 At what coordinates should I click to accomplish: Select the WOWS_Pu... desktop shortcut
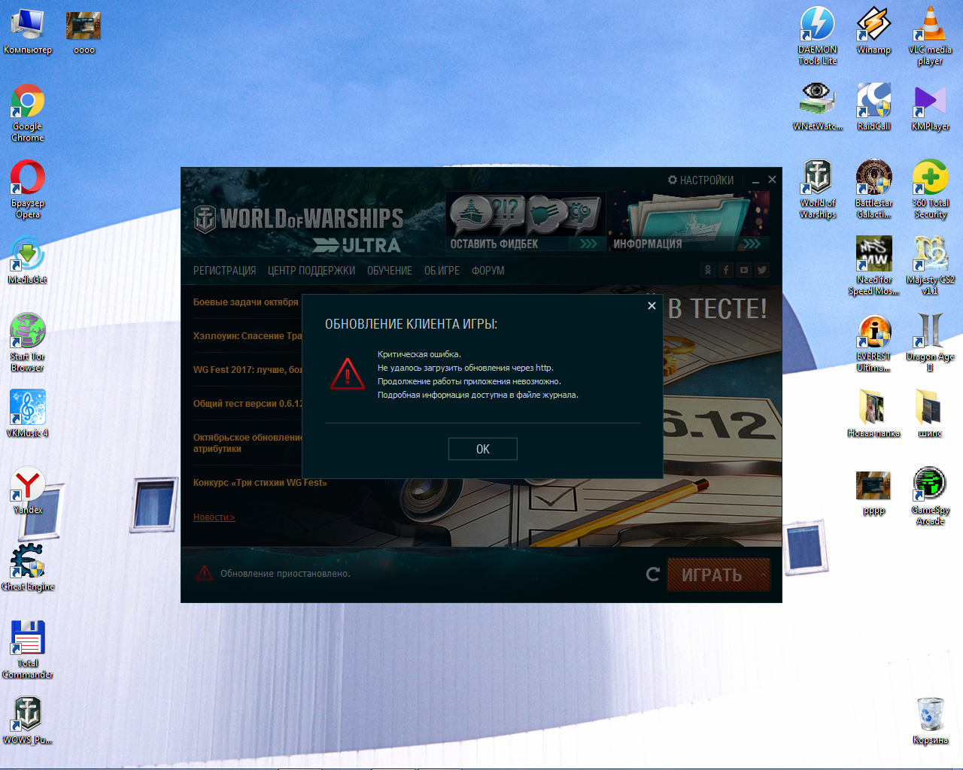28,720
